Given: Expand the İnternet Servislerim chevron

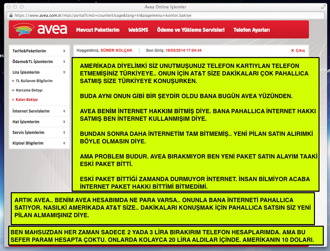Looking at the screenshot, I should tap(64, 111).
